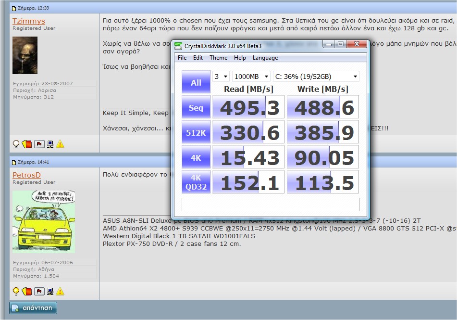This screenshot has height=320, width=457.
Task: Click the post icon beside Σήμερα, 12:39
Action: (14, 8)
